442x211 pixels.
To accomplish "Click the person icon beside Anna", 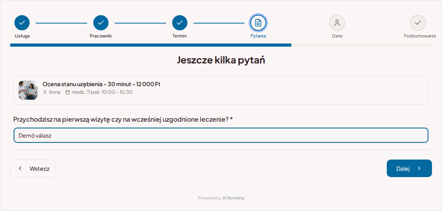I will 45,92.
